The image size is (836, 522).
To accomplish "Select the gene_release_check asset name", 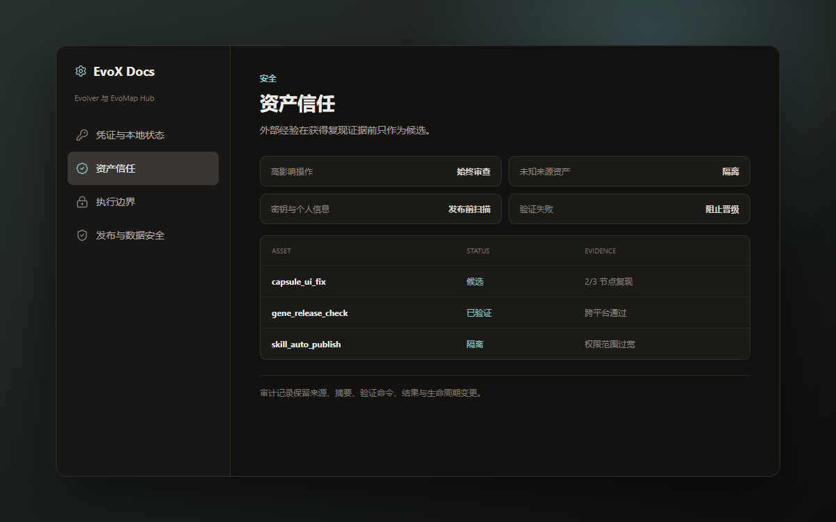I will [x=309, y=313].
